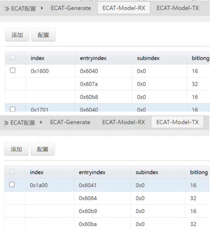
Task: Toggle select-all checkbox in TX table header
Action: point(12,172)
